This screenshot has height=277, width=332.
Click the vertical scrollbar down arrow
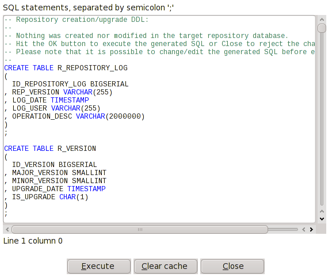tap(322, 219)
